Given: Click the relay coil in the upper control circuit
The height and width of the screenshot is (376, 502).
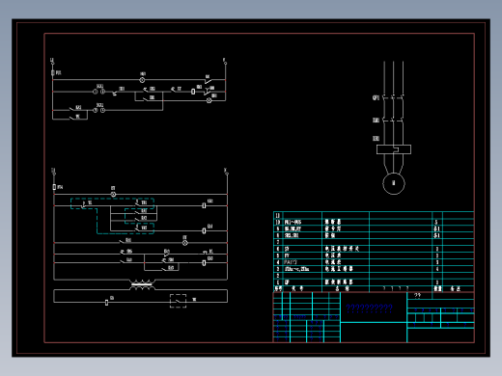Looking at the screenshot, I should tap(193, 92).
